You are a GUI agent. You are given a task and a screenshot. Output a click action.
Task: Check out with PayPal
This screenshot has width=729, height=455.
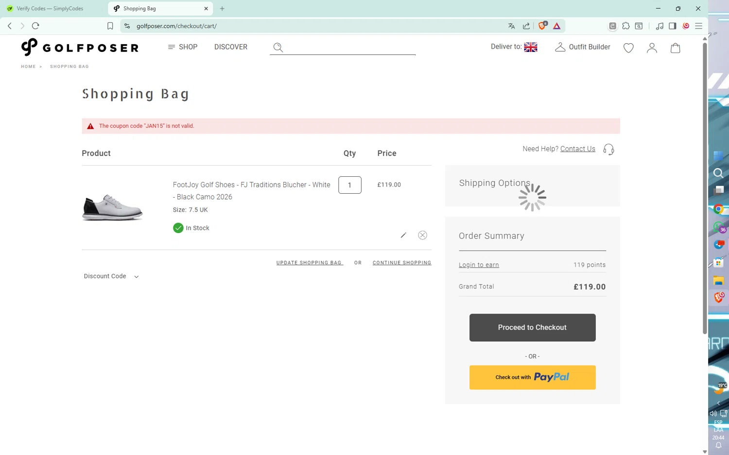(532, 377)
